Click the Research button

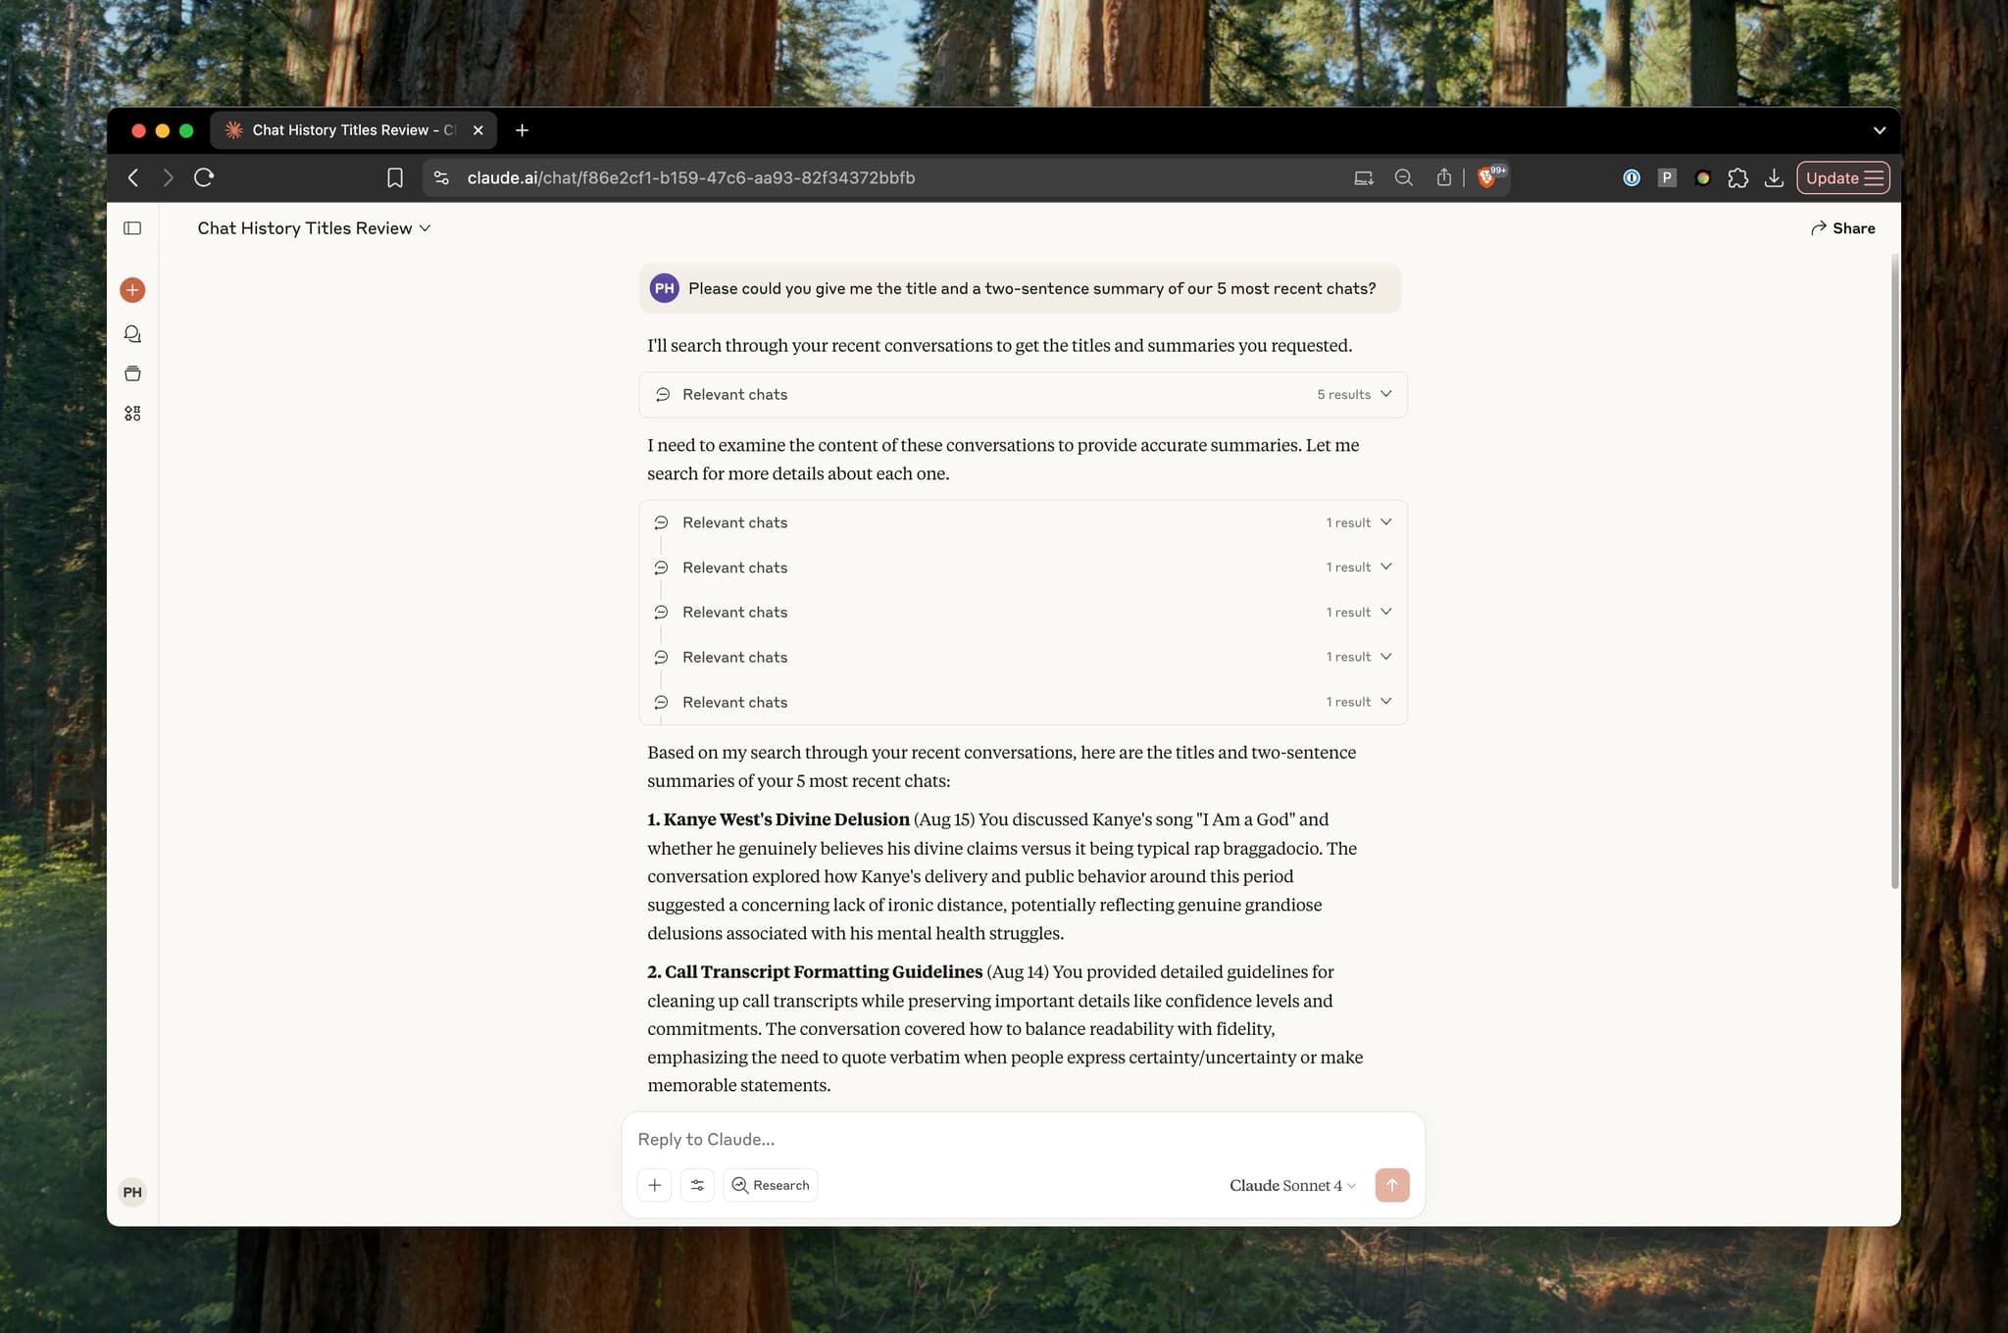pyautogui.click(x=771, y=1185)
